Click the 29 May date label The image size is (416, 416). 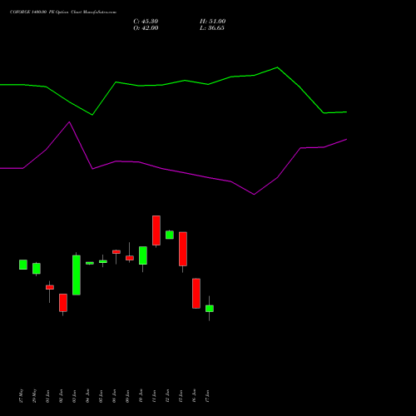[35, 396]
